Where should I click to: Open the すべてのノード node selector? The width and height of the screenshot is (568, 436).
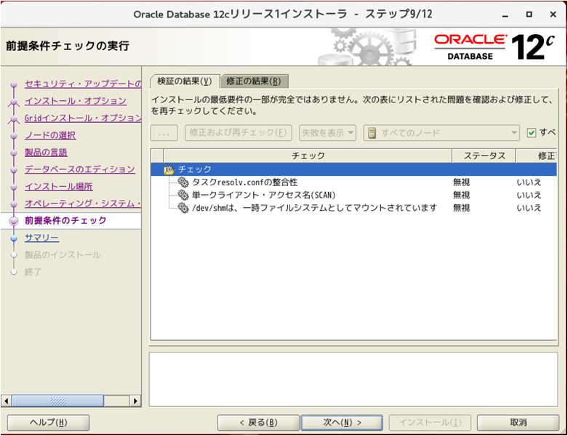(x=441, y=133)
